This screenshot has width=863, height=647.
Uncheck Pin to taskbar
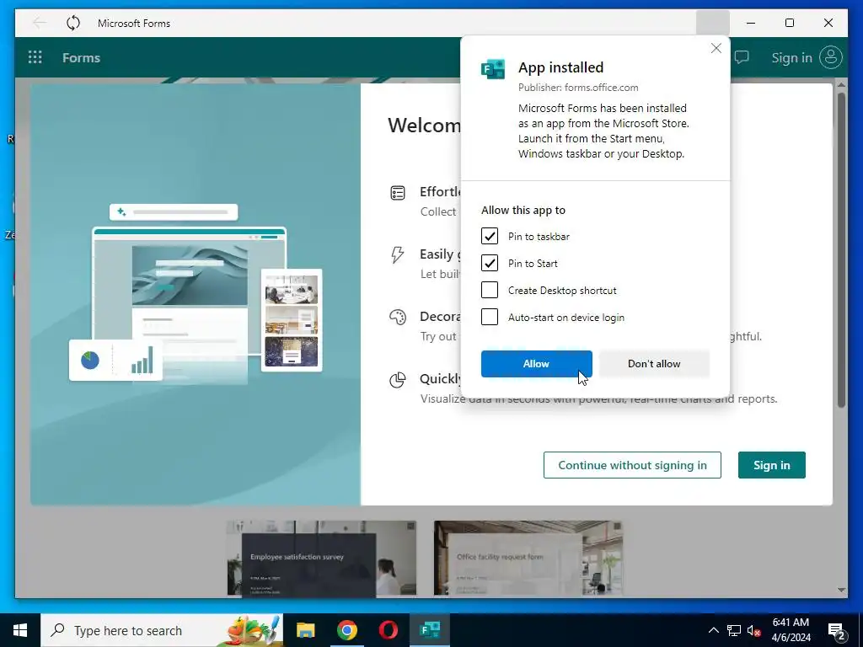coord(490,236)
